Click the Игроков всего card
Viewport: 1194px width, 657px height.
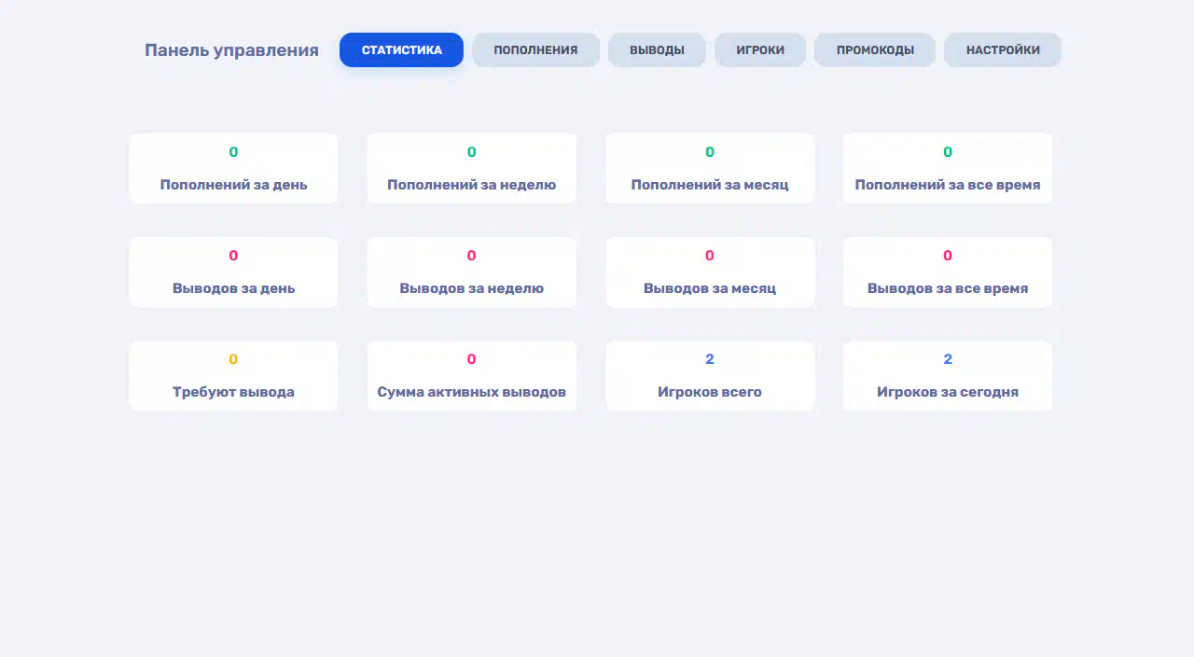pos(710,376)
